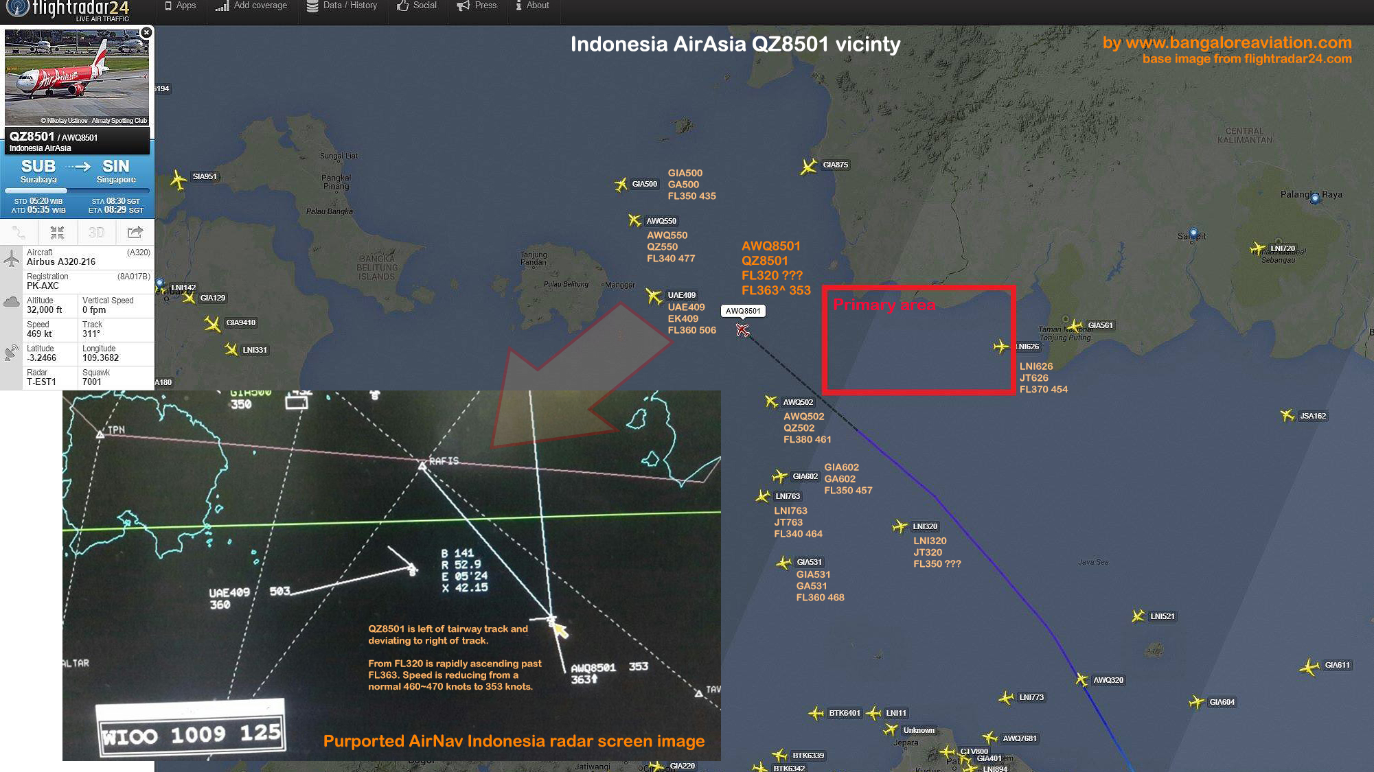This screenshot has height=772, width=1374.
Task: Select the AWQ7681 aircraft icon
Action: (x=989, y=738)
